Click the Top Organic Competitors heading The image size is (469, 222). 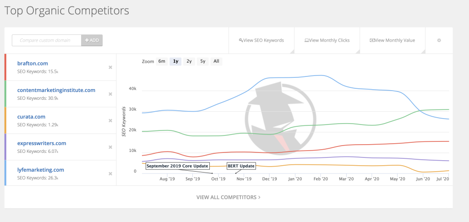tap(67, 11)
